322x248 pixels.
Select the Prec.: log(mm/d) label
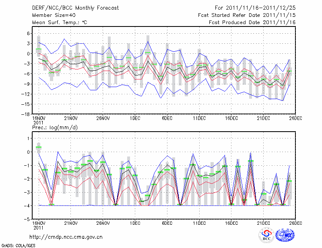coord(54,127)
